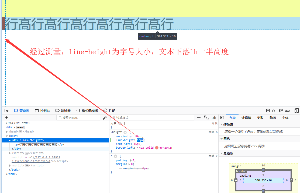Switch to the 控制台 console tab

pyautogui.click(x=42, y=110)
